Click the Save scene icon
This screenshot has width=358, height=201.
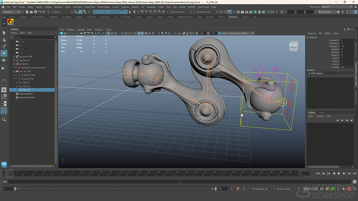[x=36, y=12]
